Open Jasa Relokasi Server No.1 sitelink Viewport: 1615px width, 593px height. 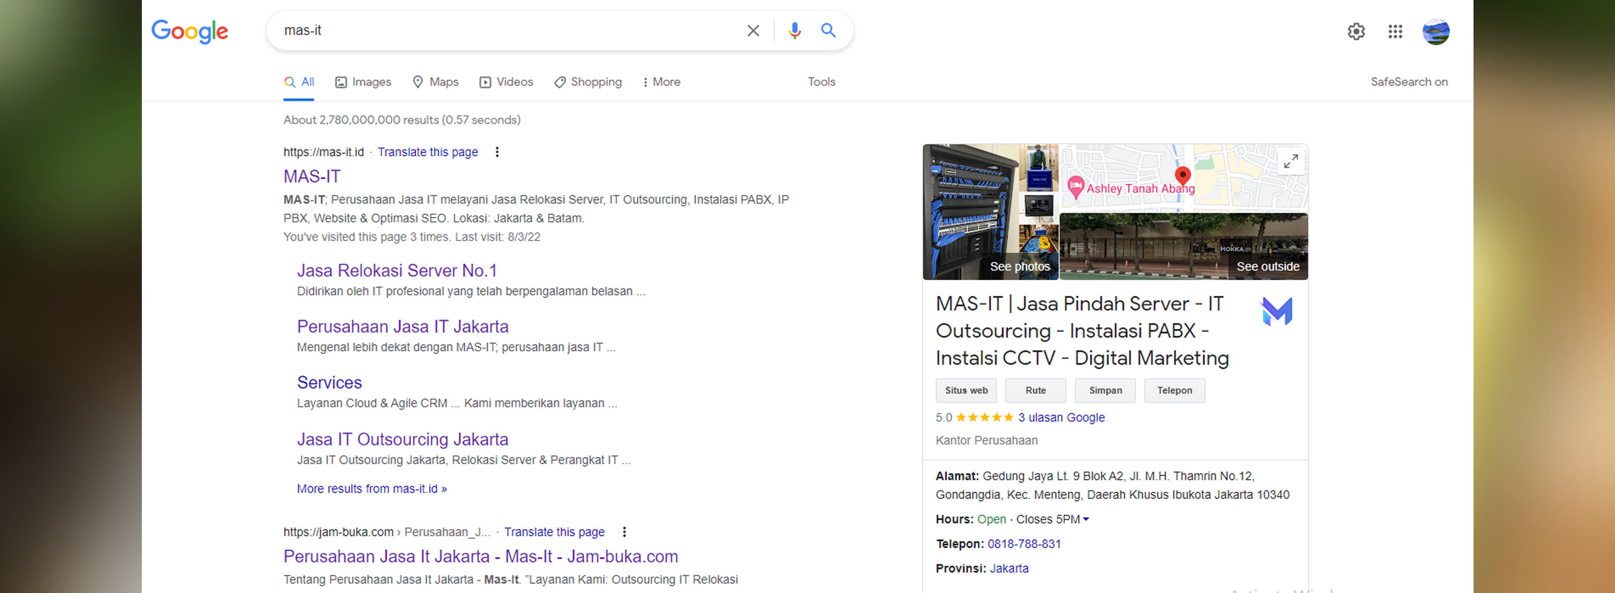click(397, 271)
